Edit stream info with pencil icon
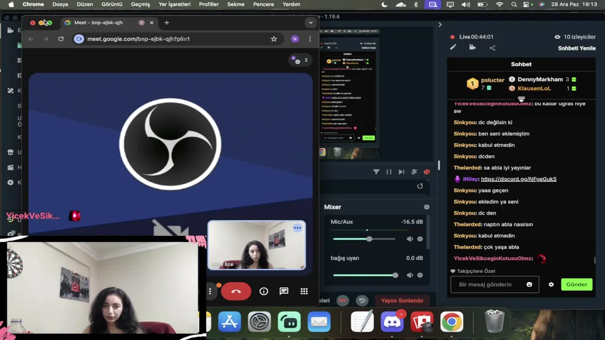This screenshot has width=605, height=340. coord(453,47)
